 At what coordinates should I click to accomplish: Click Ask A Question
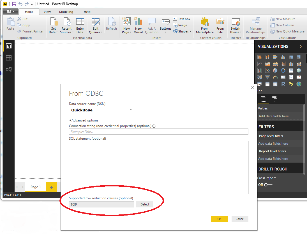pos(152,25)
